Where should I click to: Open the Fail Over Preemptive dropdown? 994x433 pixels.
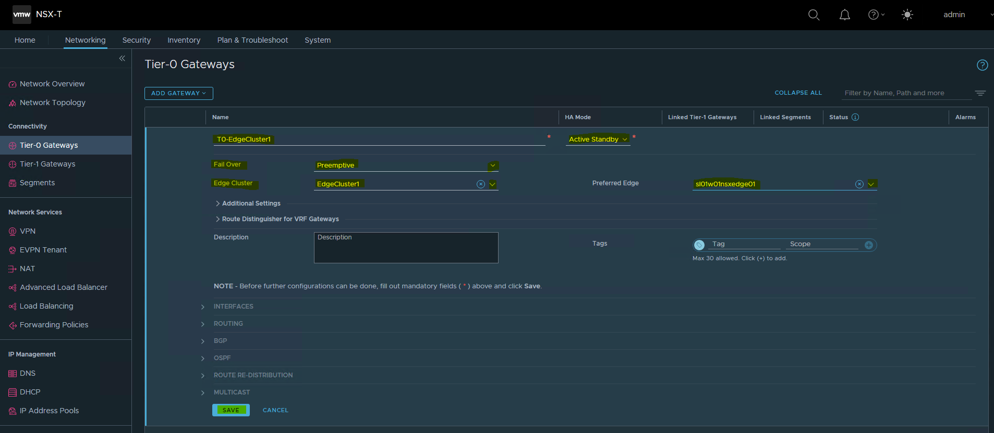point(406,165)
